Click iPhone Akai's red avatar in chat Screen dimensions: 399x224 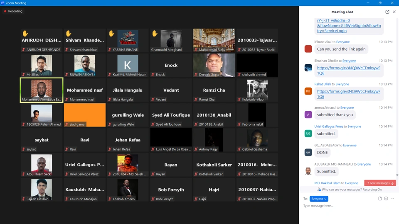308,49
